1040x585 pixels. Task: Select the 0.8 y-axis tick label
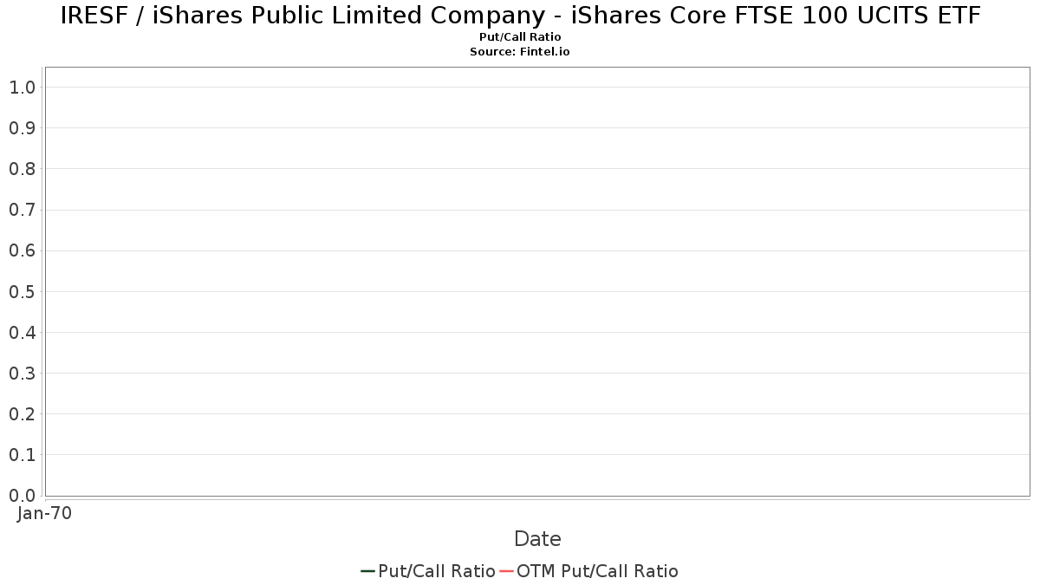(x=22, y=169)
